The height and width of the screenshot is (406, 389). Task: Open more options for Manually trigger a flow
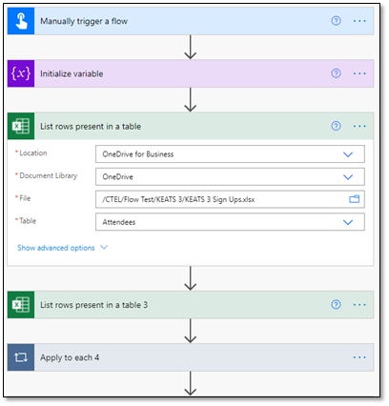pyautogui.click(x=359, y=21)
